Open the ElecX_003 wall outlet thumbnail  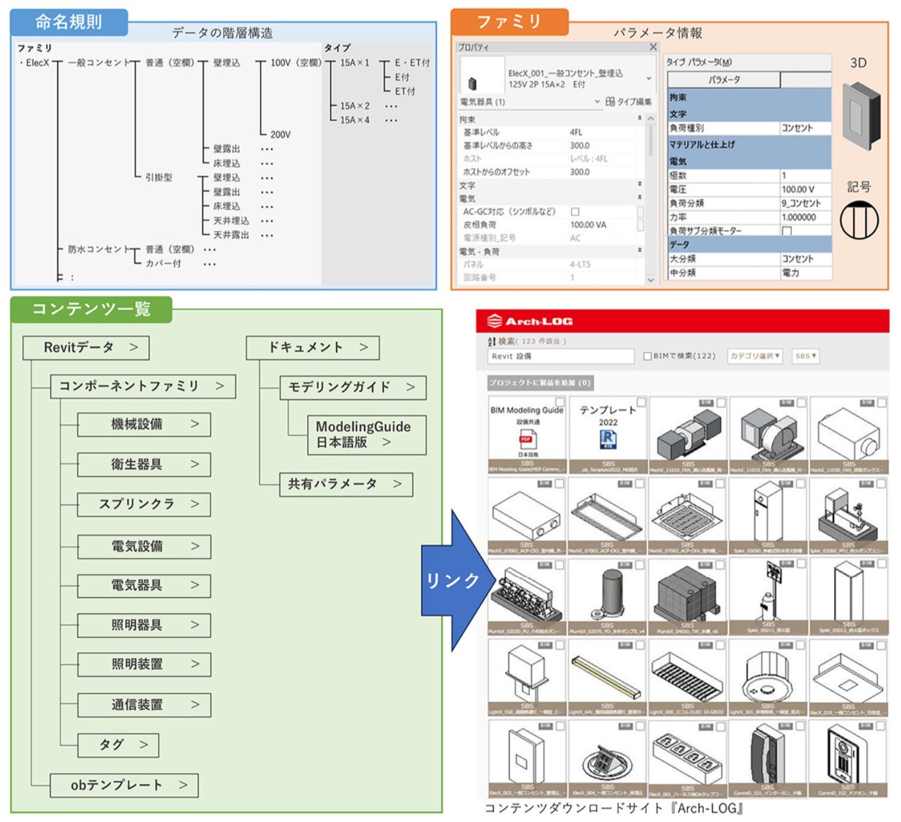tap(527, 759)
